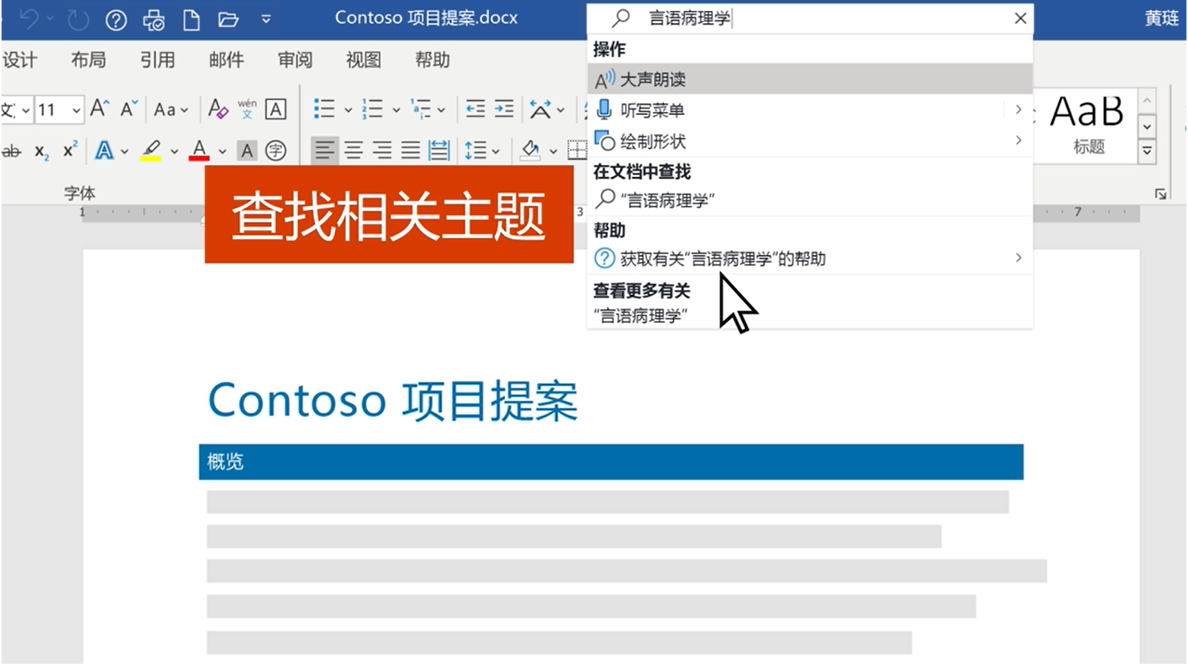Click the Numbering list icon
This screenshot has width=1188, height=666.
[x=373, y=109]
